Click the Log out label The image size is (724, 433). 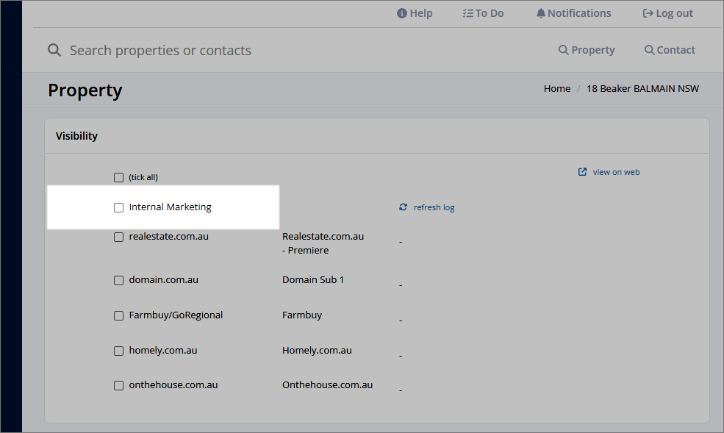click(x=675, y=13)
